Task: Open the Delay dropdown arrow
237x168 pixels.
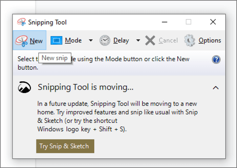Action: [x=138, y=41]
